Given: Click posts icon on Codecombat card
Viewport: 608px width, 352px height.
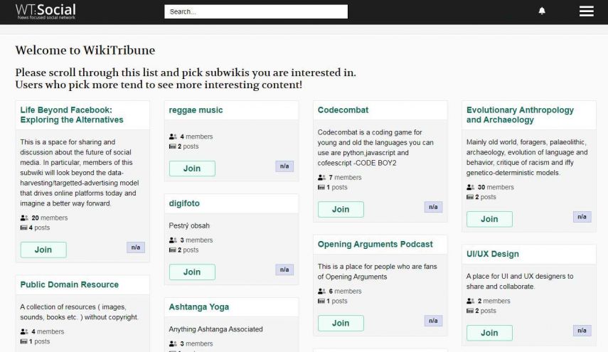Looking at the screenshot, I should tap(321, 188).
